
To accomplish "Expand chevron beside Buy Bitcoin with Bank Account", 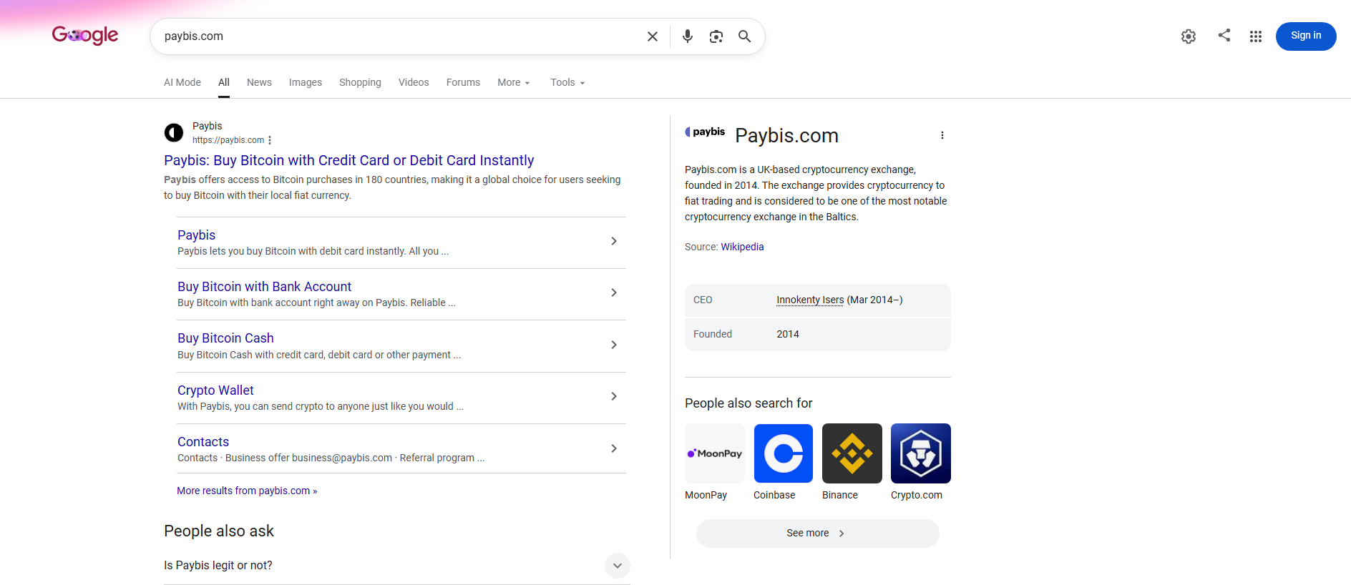I will [614, 292].
